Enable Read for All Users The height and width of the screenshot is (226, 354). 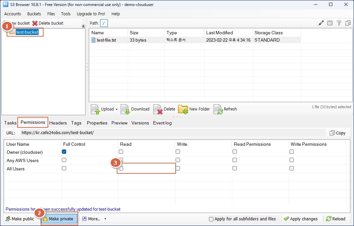tap(121, 168)
